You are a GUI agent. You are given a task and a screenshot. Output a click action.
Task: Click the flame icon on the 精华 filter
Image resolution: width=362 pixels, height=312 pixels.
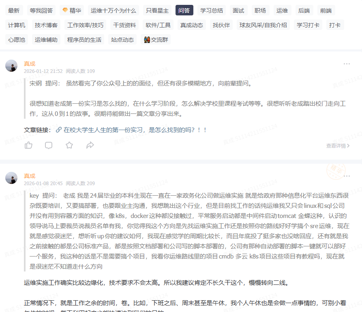pyautogui.click(x=64, y=10)
